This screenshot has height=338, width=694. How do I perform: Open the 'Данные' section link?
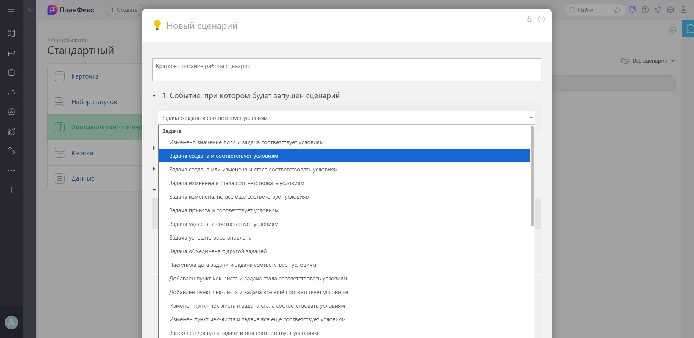83,178
